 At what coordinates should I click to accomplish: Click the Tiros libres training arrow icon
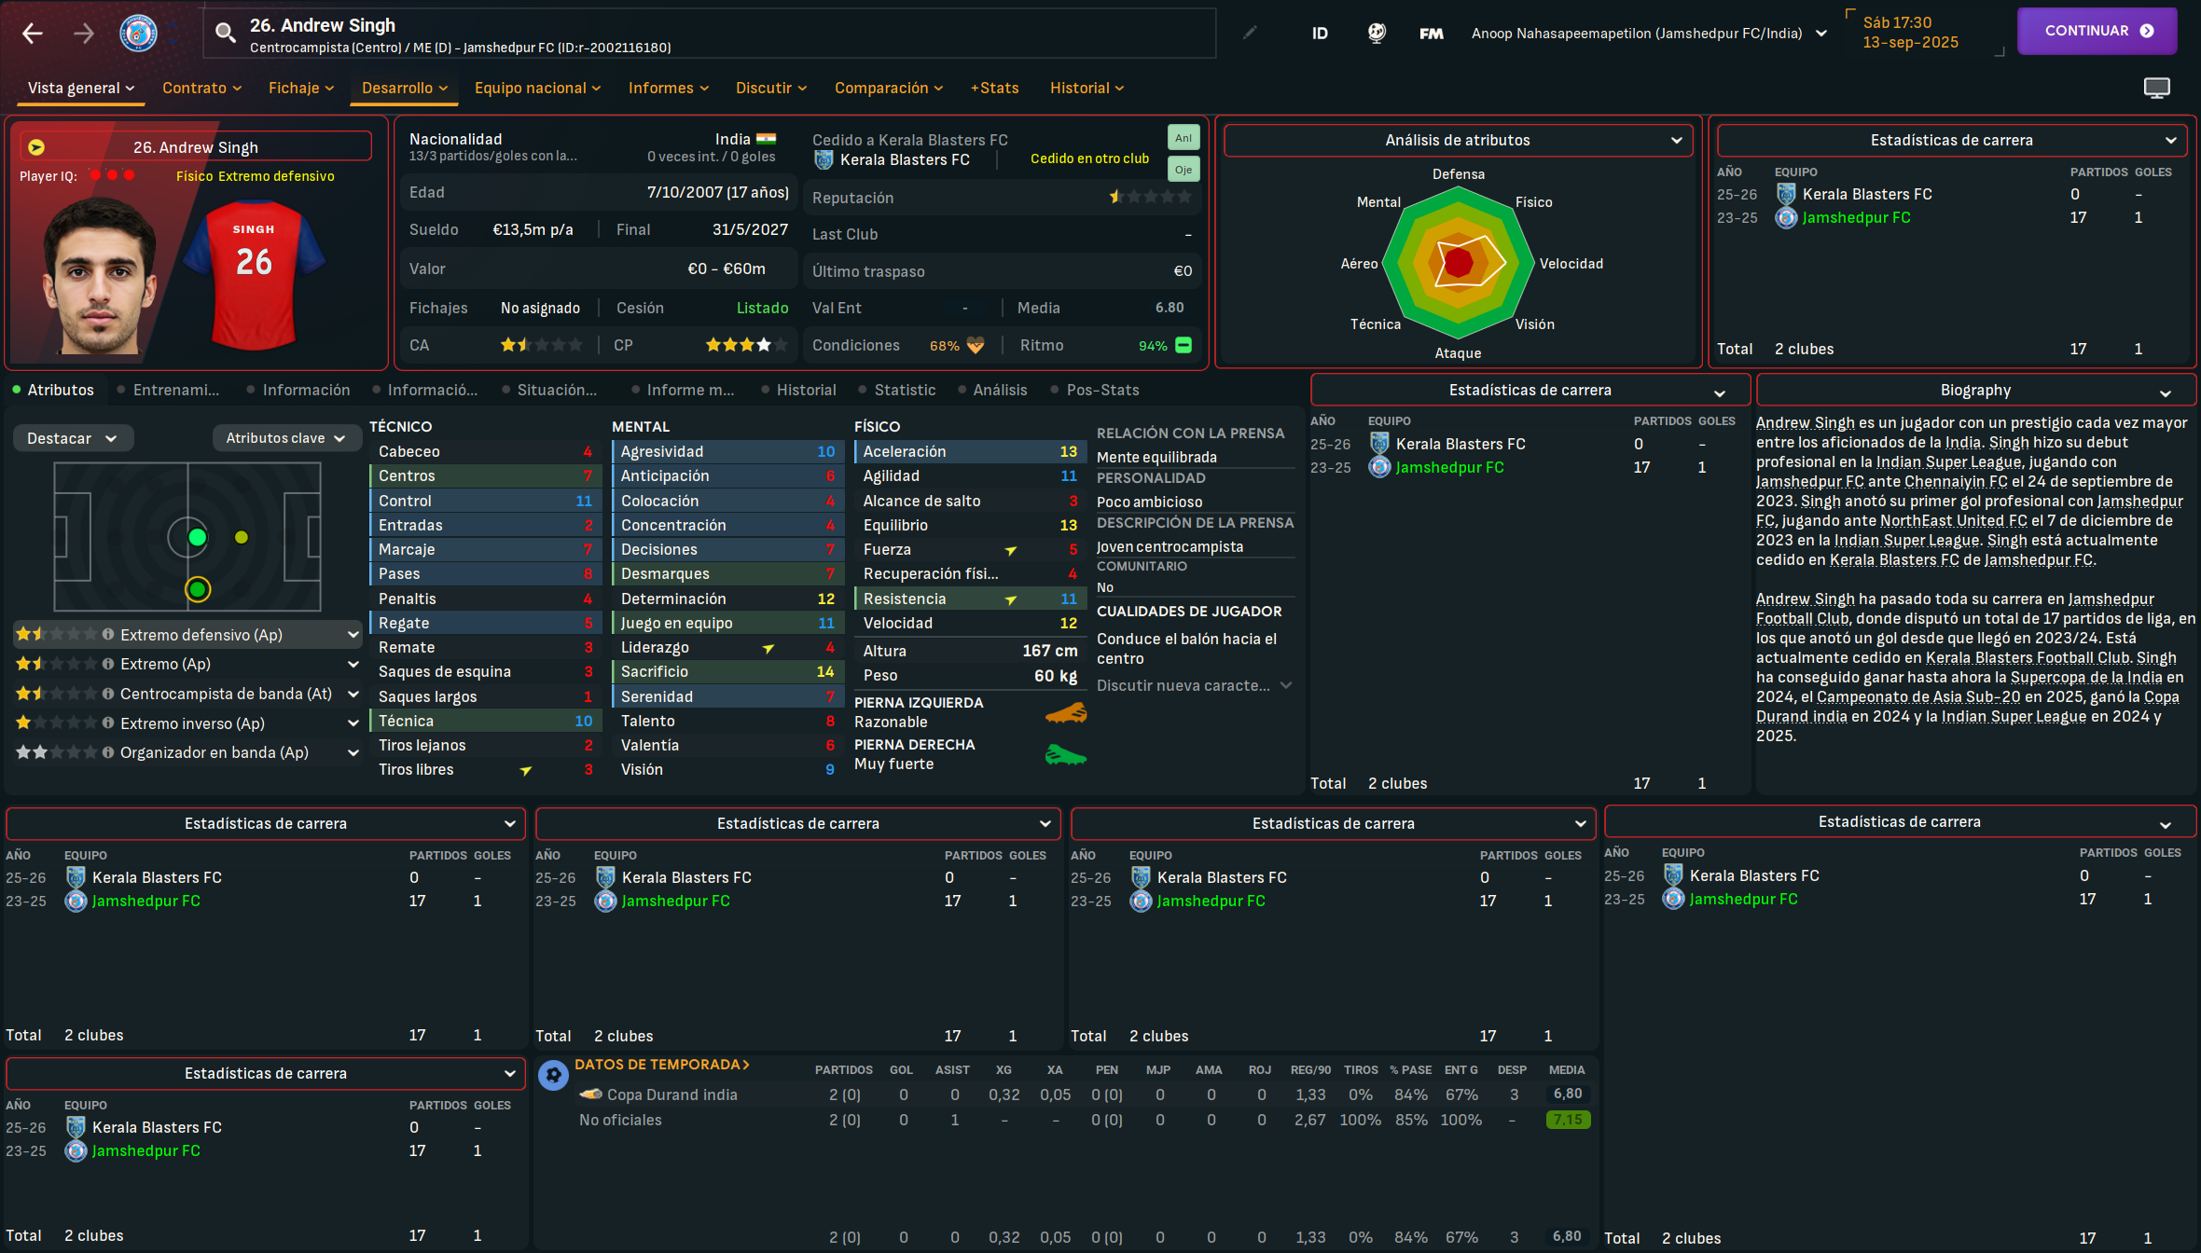pyautogui.click(x=526, y=770)
